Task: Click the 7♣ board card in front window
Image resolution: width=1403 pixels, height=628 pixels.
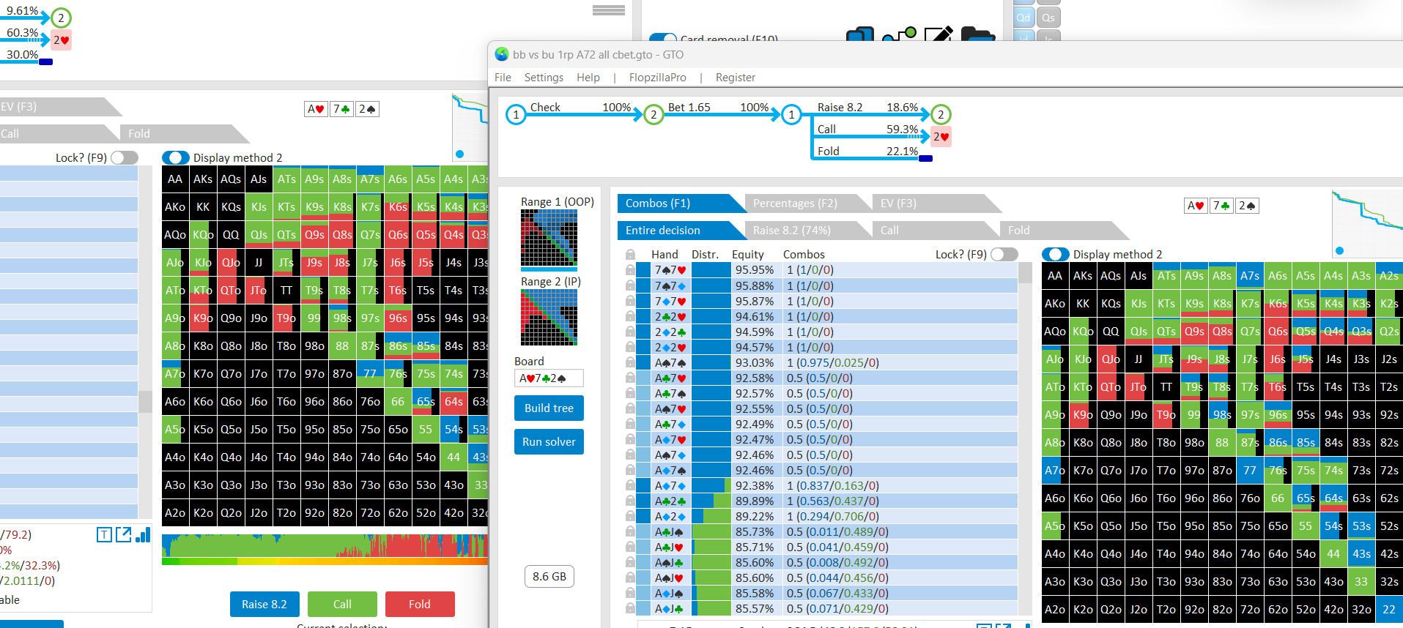Action: point(1221,206)
